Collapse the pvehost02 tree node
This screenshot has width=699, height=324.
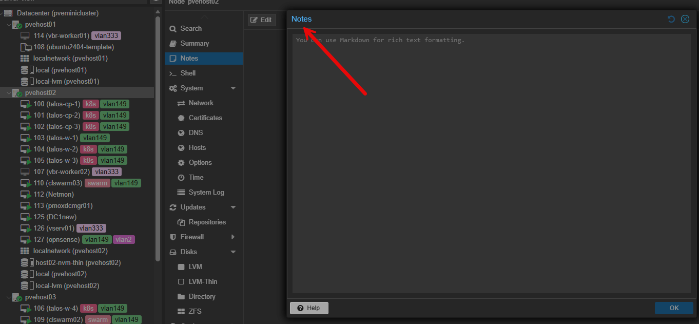9,92
